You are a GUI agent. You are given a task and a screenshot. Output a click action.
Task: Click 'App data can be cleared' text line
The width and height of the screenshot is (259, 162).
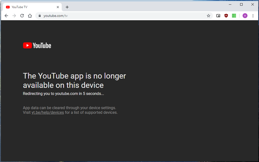tap(69, 108)
